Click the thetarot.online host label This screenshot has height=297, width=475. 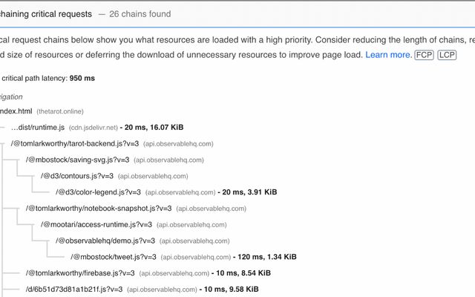pos(60,111)
